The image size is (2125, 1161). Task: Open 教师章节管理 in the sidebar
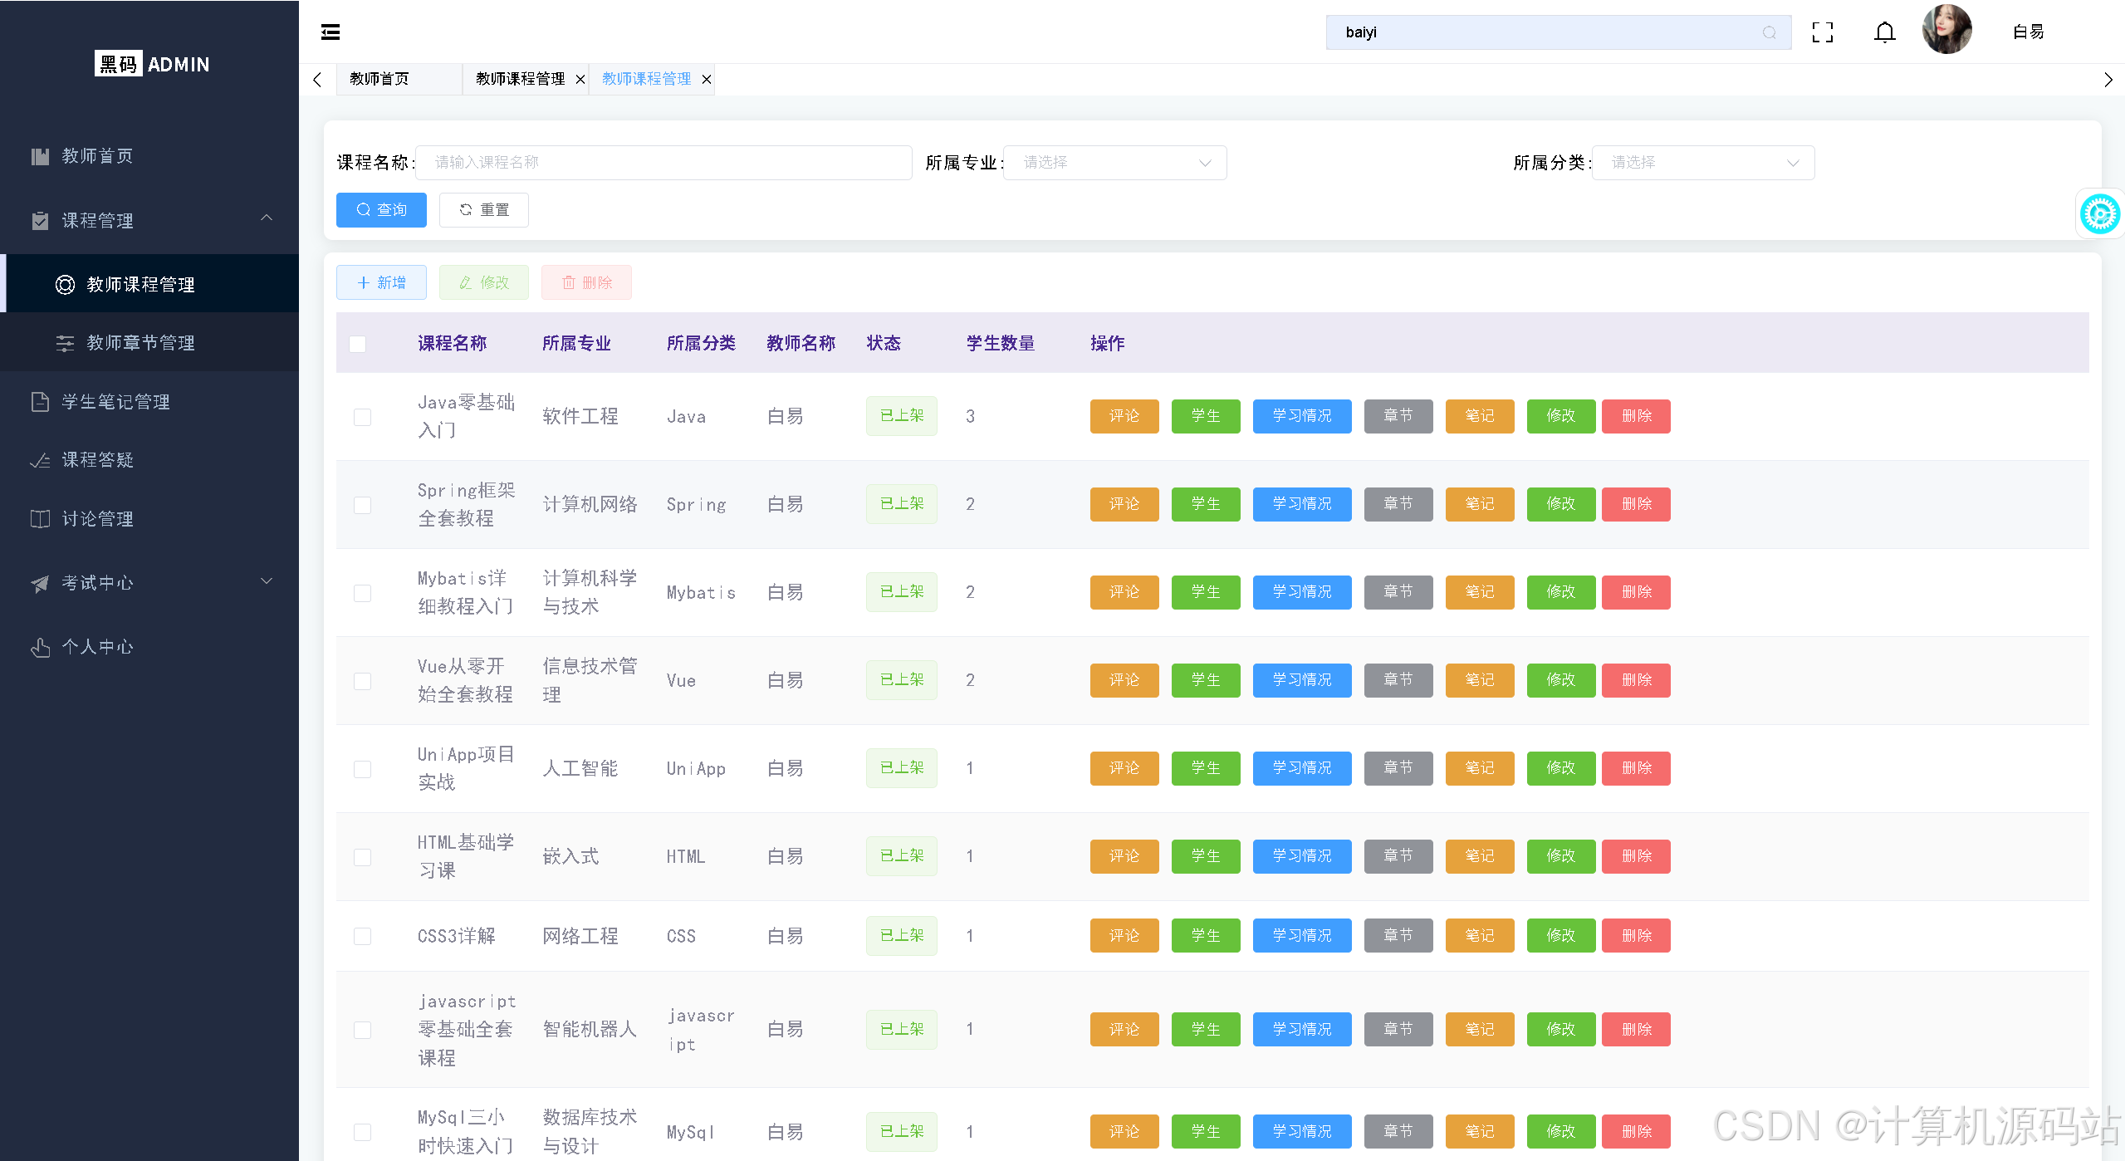[140, 343]
